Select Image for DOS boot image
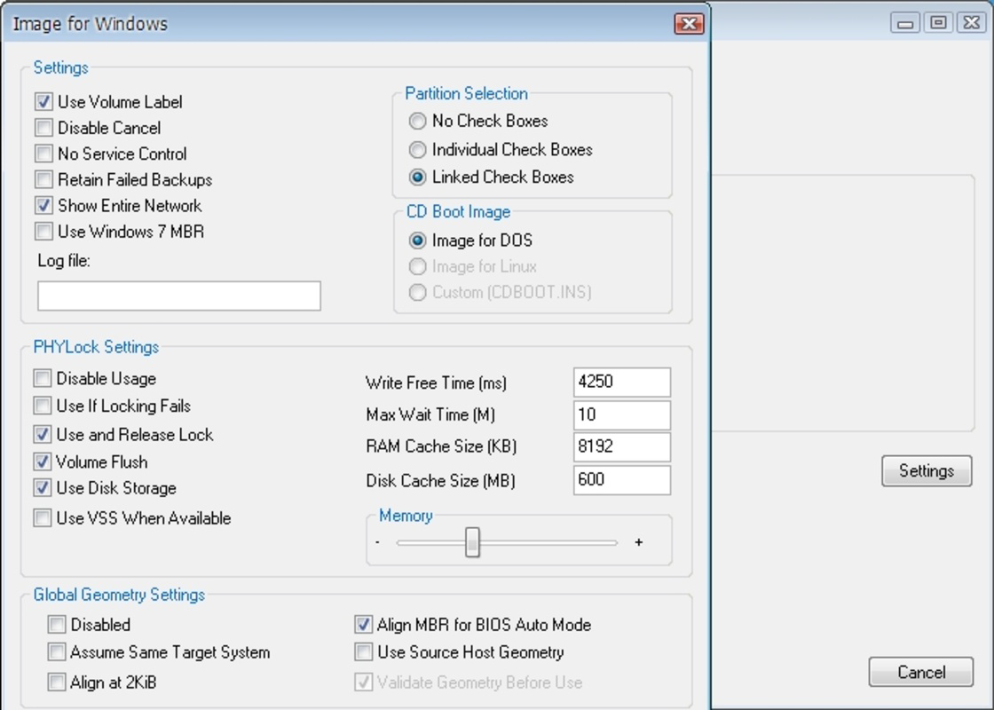Image resolution: width=994 pixels, height=710 pixels. point(417,240)
